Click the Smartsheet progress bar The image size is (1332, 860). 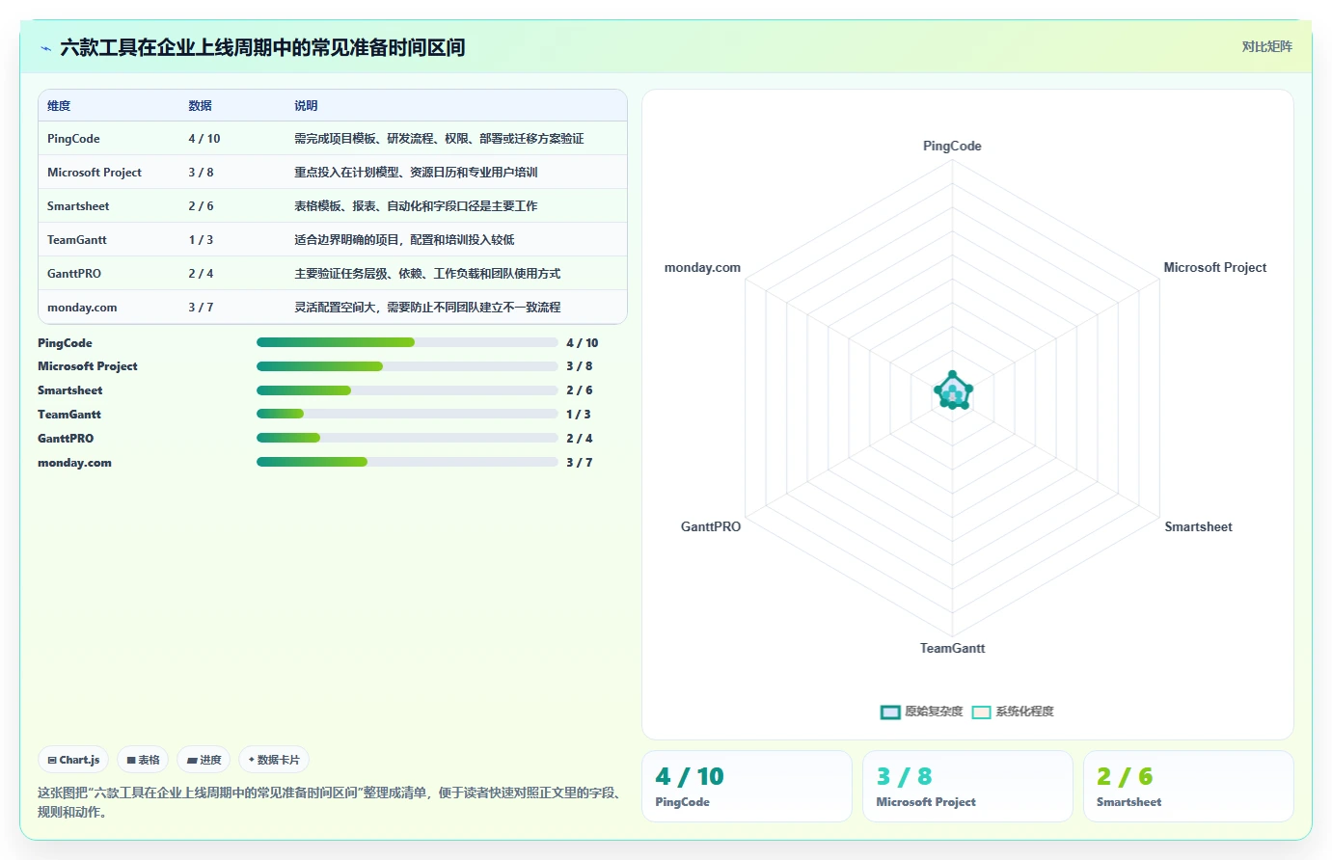407,390
